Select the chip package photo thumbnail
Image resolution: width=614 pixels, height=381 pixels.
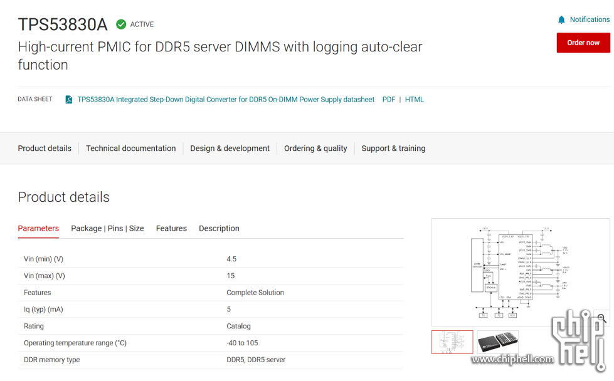click(498, 342)
